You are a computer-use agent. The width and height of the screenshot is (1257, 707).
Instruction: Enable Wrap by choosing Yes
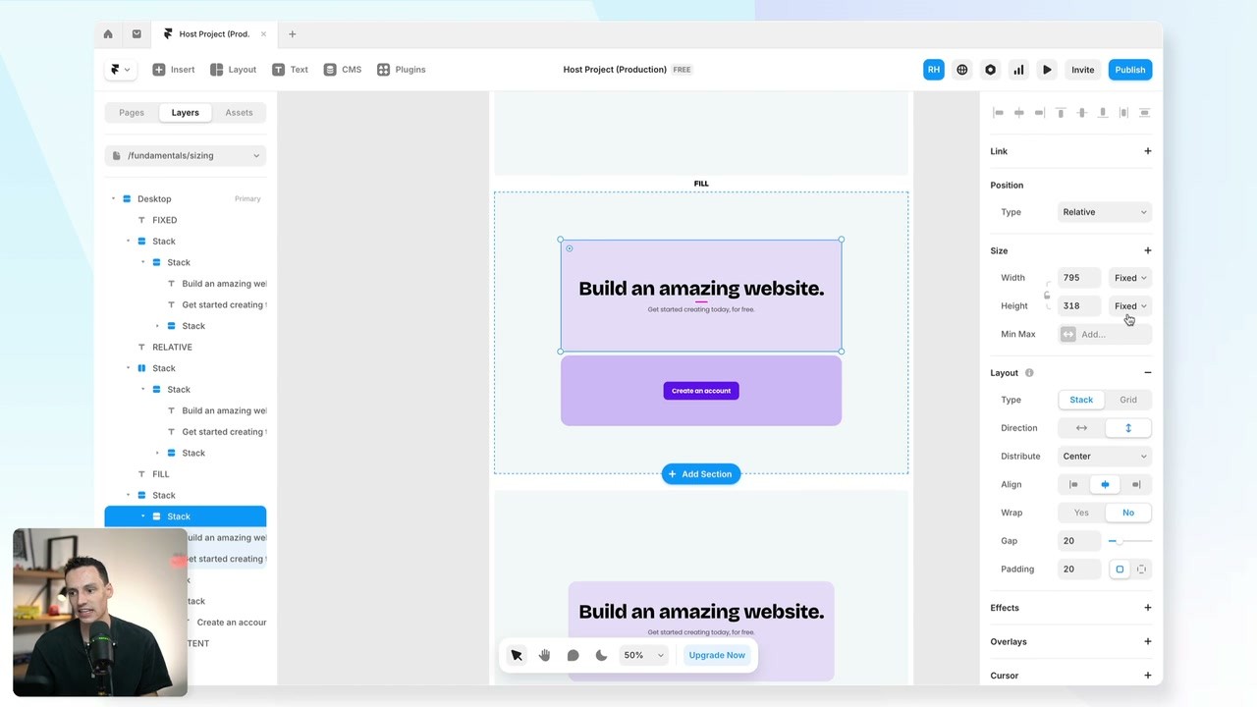1081,513
